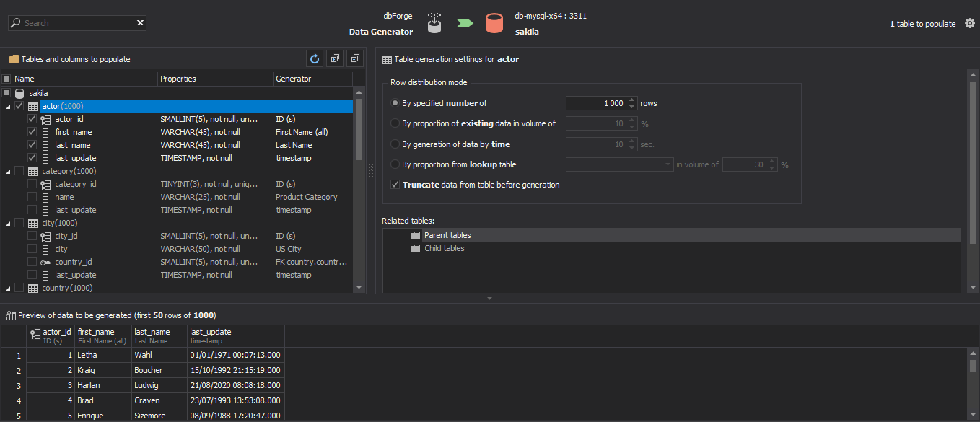
Task: Click the green arrow between source and target
Action: (x=464, y=23)
